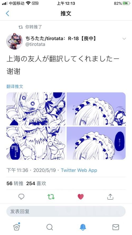
Task: Go back using the top-left arrow
Action: (7, 13)
